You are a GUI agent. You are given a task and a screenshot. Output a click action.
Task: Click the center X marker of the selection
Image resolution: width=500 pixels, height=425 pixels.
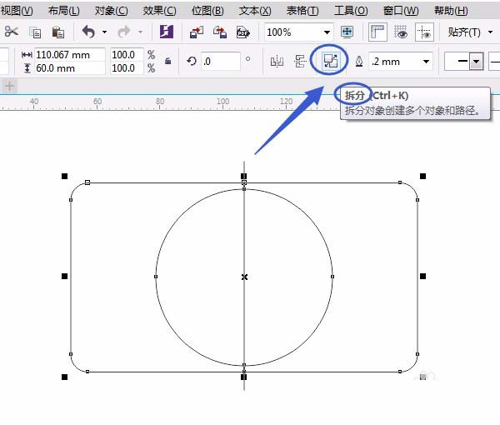point(244,277)
